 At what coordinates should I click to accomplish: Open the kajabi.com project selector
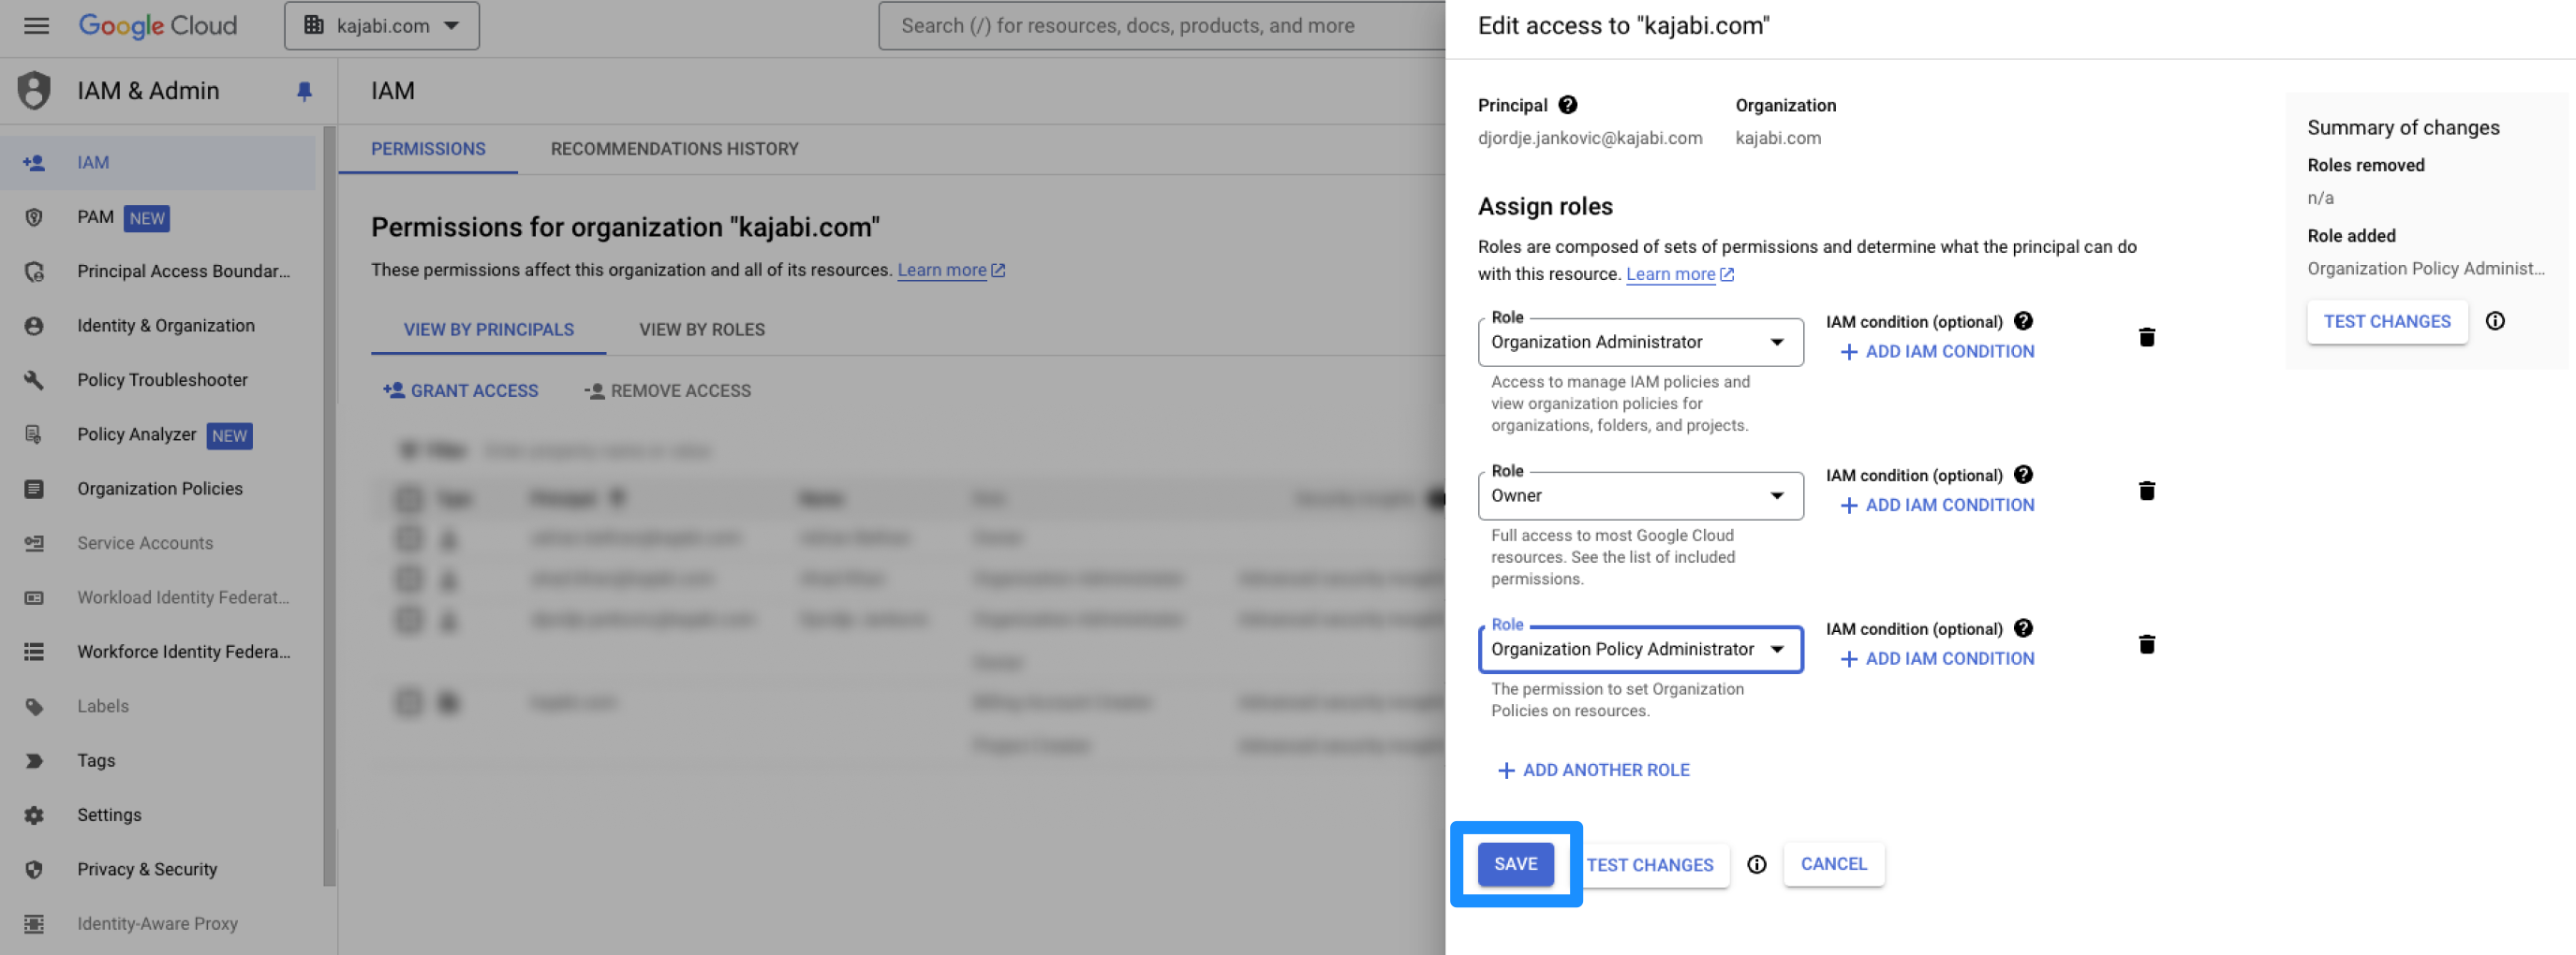point(382,26)
